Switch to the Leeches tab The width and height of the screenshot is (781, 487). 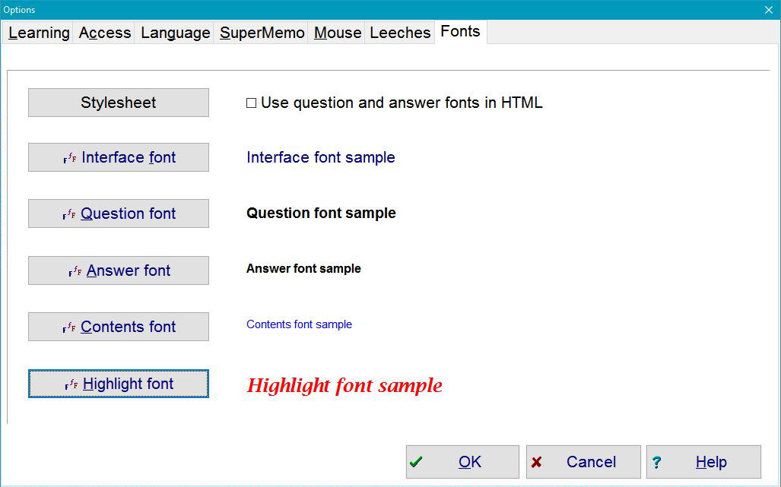click(400, 33)
